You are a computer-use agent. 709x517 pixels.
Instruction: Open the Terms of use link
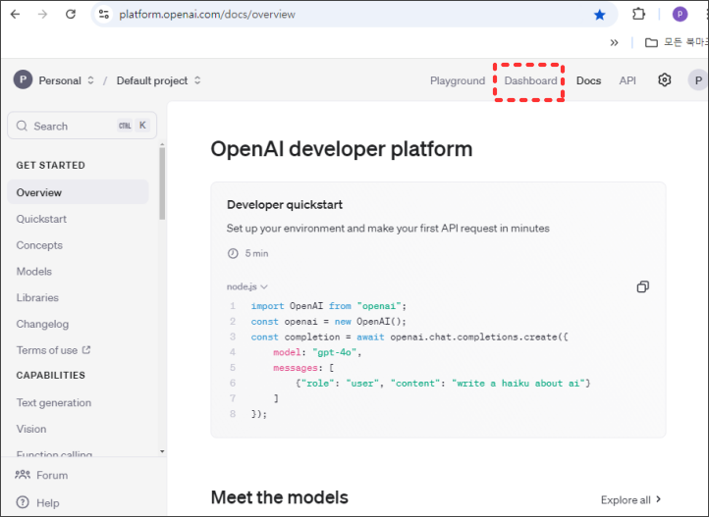47,350
